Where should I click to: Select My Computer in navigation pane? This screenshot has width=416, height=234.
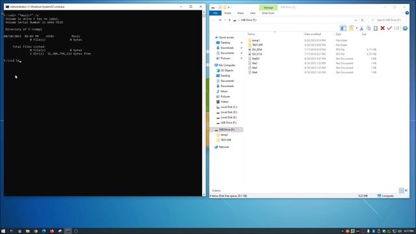(x=227, y=65)
